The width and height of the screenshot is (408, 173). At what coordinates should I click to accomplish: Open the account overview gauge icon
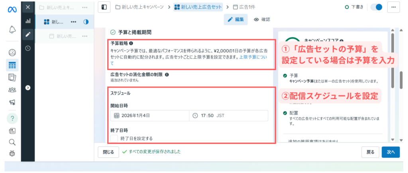tap(12, 53)
